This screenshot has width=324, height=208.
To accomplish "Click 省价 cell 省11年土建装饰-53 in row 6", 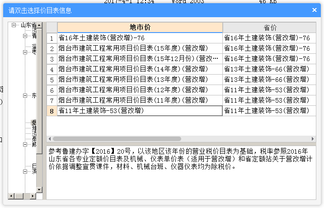I will tap(269, 90).
